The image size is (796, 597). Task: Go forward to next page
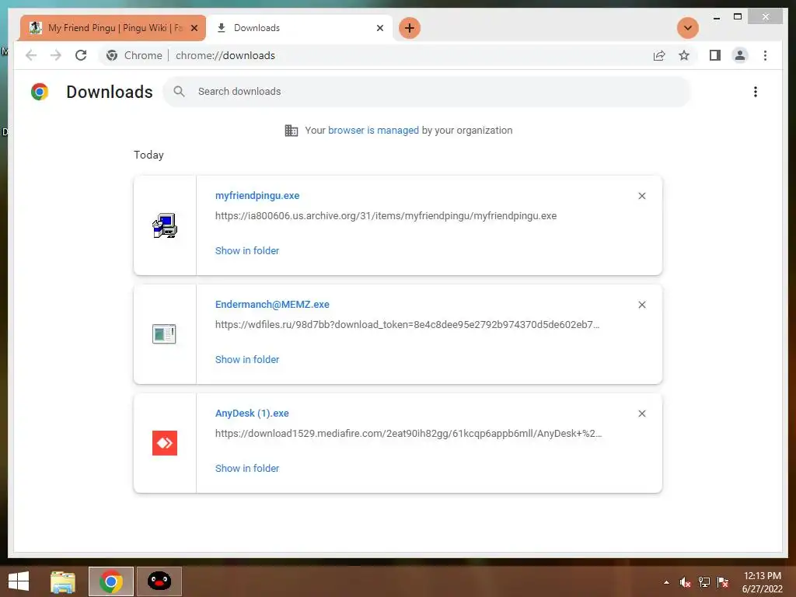click(56, 55)
